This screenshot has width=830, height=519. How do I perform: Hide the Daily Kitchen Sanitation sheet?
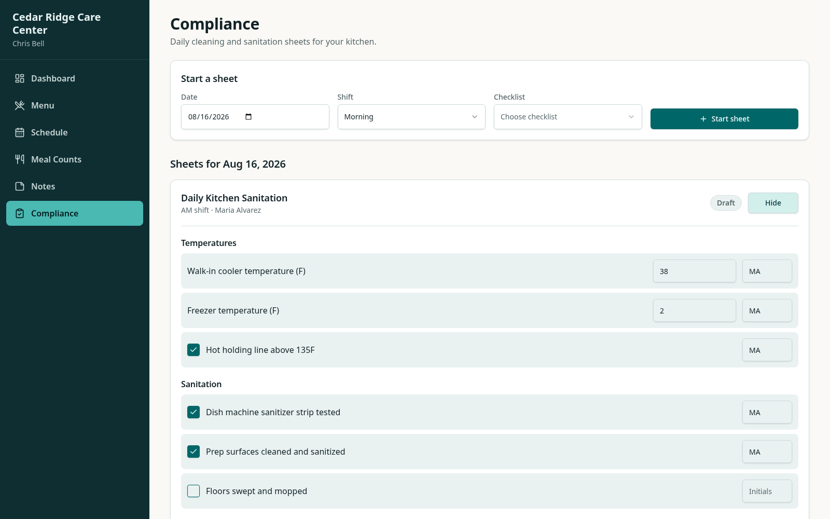773,203
